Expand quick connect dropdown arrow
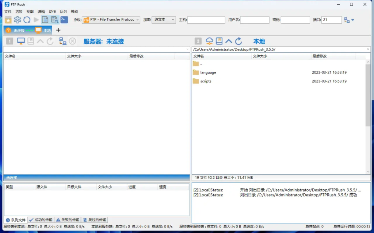Screen dimensions: 374x233 click(353, 20)
